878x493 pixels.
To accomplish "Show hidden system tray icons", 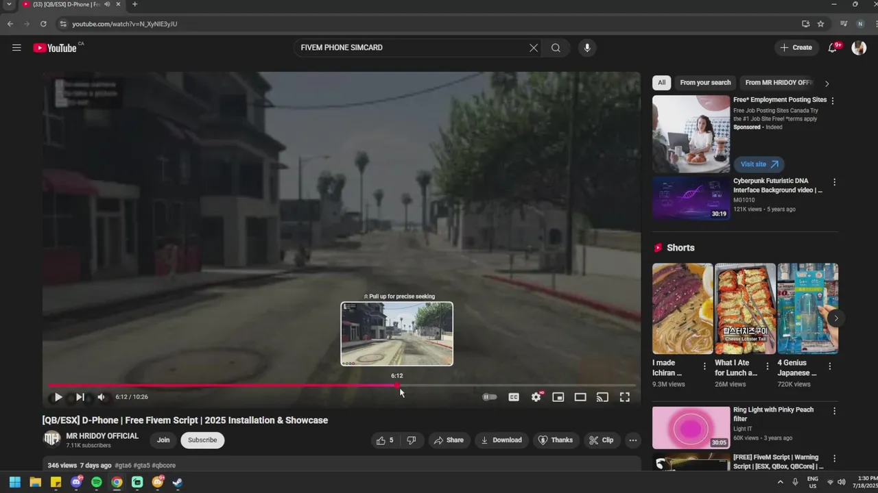I will [x=780, y=482].
